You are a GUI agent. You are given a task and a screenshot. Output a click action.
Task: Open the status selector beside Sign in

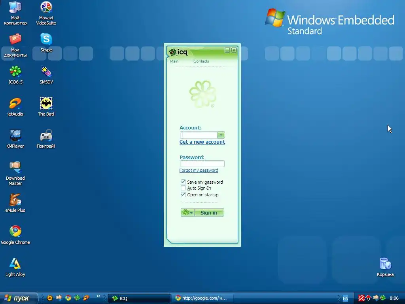point(187,213)
